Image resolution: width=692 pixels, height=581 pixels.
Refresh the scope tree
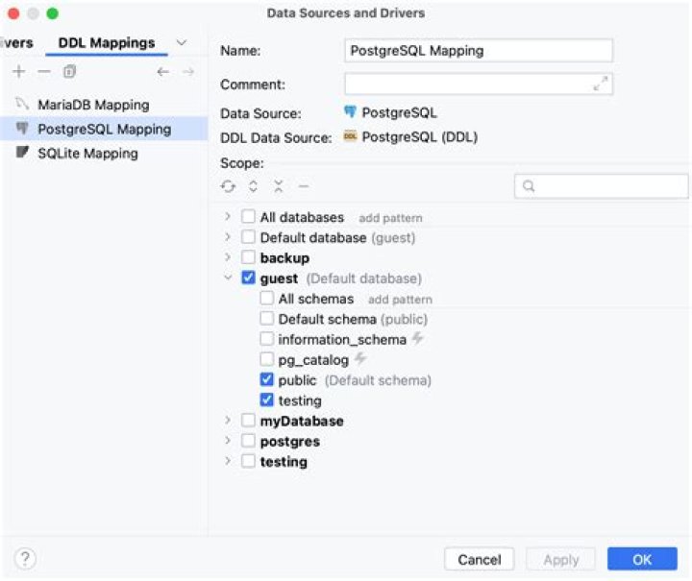pyautogui.click(x=228, y=186)
